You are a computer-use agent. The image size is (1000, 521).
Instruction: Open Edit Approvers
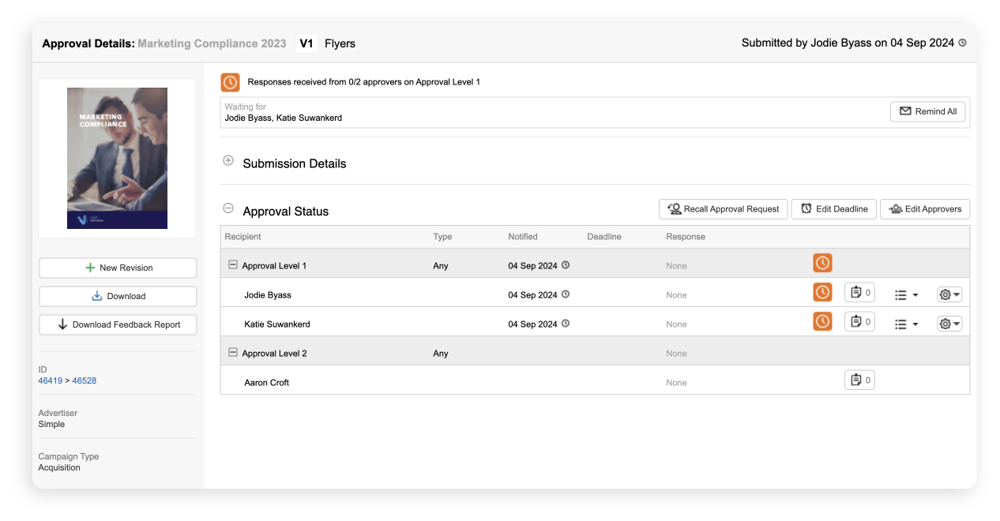coord(924,208)
